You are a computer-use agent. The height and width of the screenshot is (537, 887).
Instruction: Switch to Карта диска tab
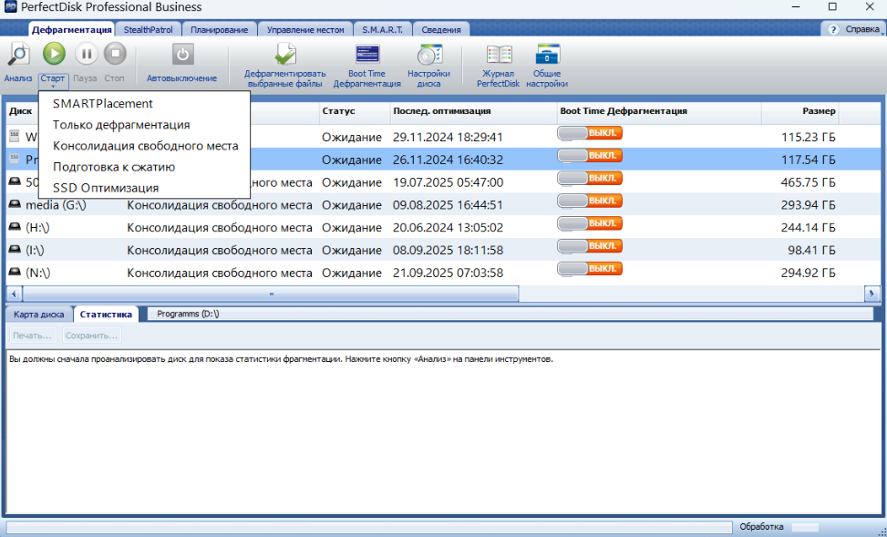coord(39,314)
